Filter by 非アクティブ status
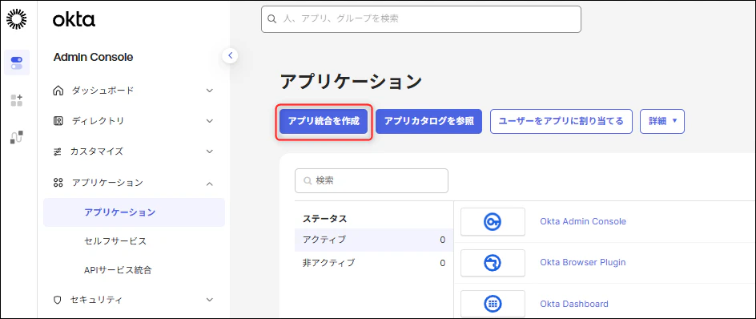The height and width of the screenshot is (319, 756). click(x=374, y=263)
